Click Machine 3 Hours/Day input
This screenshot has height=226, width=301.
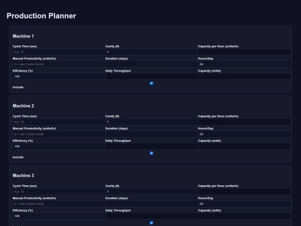(x=245, y=204)
